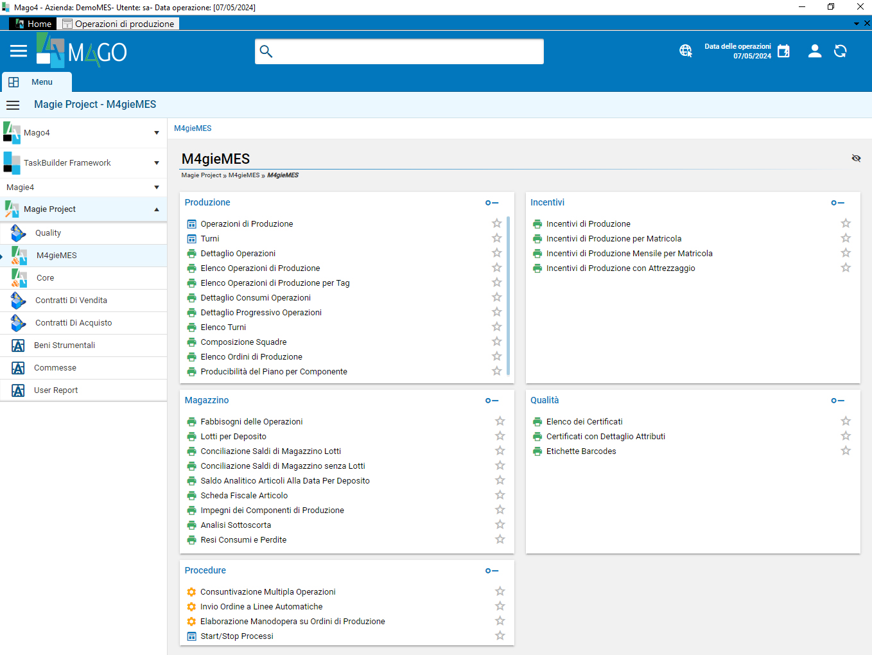872x655 pixels.
Task: Click the search magnifier icon
Action: [266, 51]
